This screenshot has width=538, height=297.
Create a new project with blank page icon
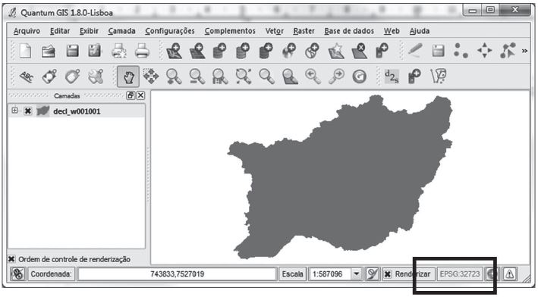(25, 52)
